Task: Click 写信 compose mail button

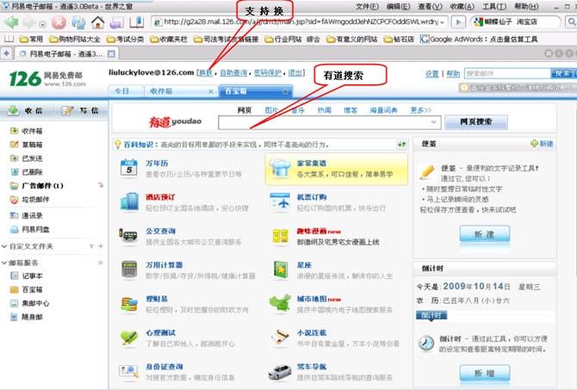Action: [x=80, y=110]
